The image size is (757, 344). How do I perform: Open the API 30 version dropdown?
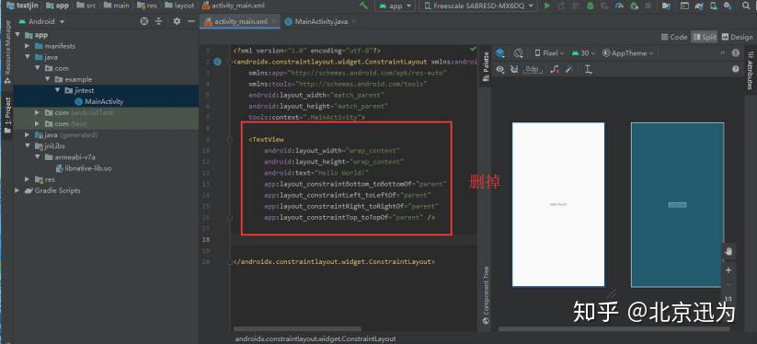(584, 53)
